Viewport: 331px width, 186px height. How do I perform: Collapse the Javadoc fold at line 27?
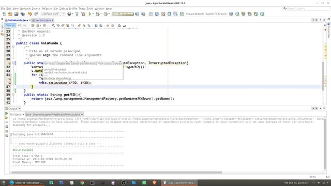(13, 47)
